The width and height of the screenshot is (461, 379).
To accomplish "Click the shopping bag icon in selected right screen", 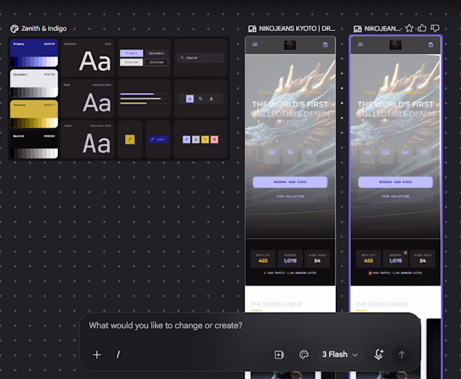I will [431, 45].
